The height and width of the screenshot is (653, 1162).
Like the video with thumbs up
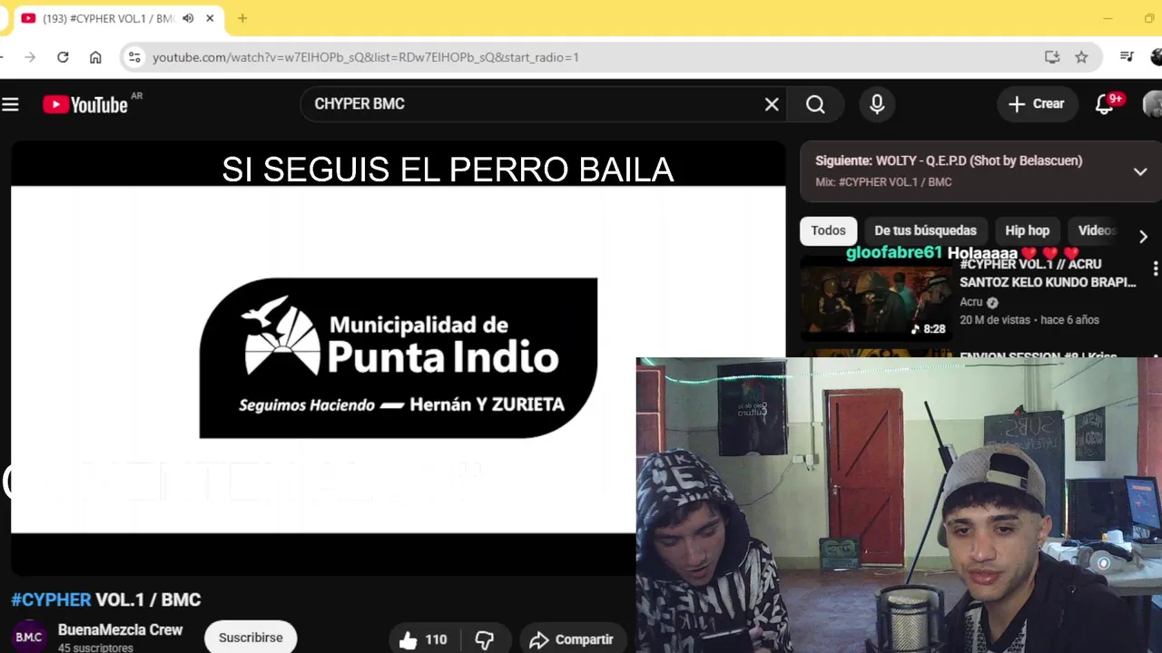pos(423,639)
